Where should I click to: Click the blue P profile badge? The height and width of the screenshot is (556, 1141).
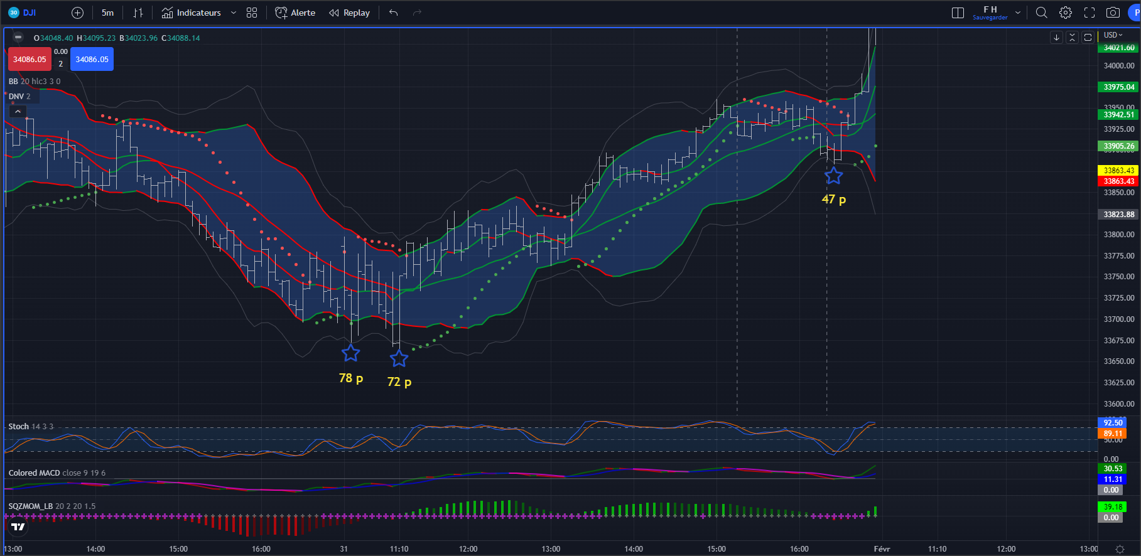[x=1135, y=13]
